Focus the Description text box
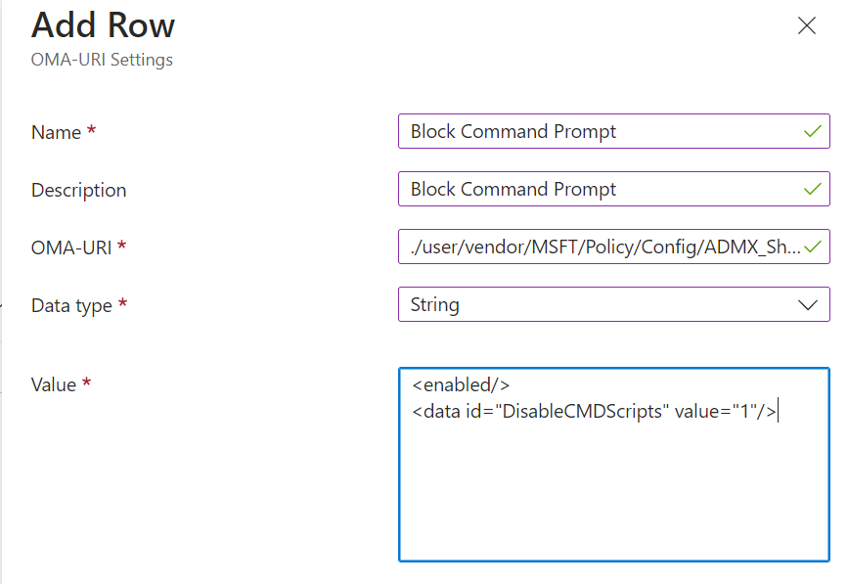This screenshot has height=584, width=848. [597, 190]
